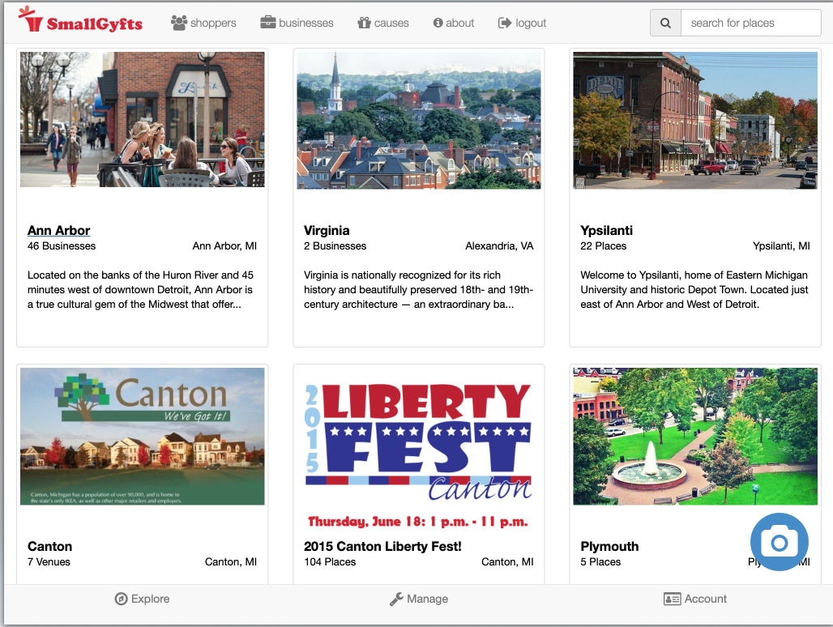Switch to the Account tab
The width and height of the screenshot is (833, 627).
[x=695, y=599]
